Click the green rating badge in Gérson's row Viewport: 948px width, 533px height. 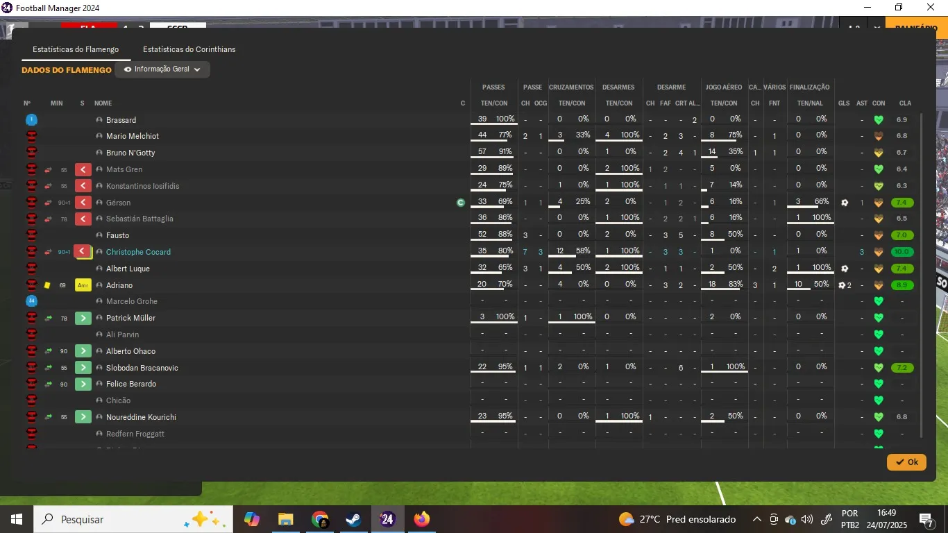[902, 203]
